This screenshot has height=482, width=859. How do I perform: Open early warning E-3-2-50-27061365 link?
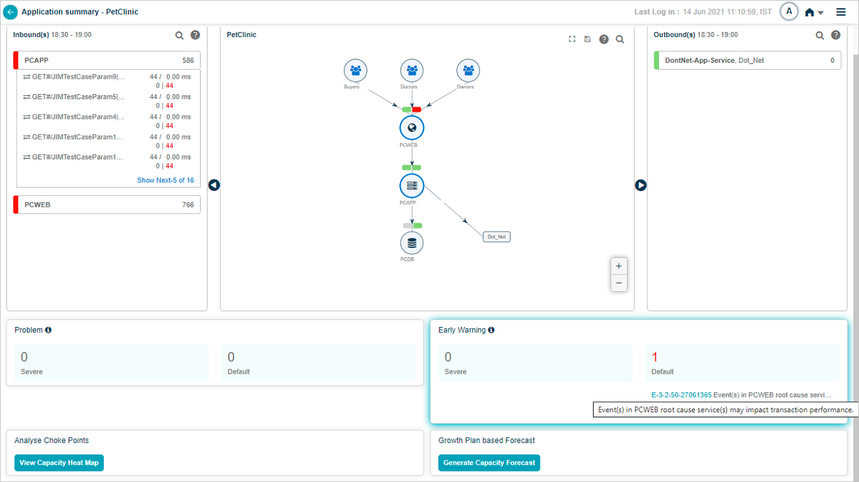tap(681, 395)
